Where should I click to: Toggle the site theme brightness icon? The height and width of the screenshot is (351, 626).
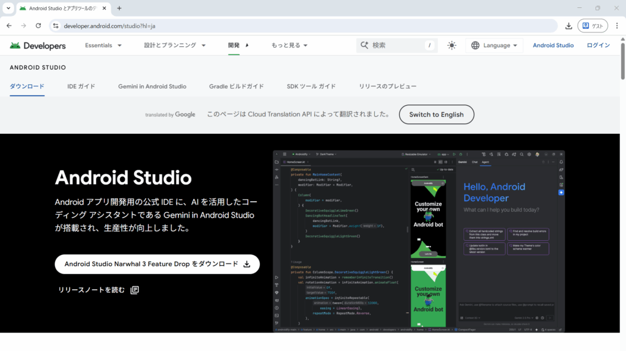click(452, 45)
